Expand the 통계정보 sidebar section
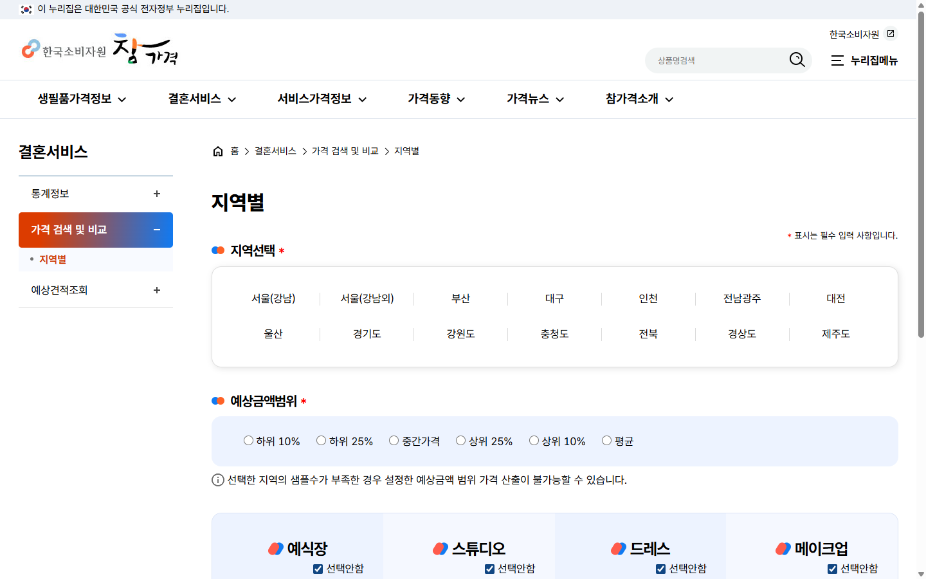 (x=96, y=194)
